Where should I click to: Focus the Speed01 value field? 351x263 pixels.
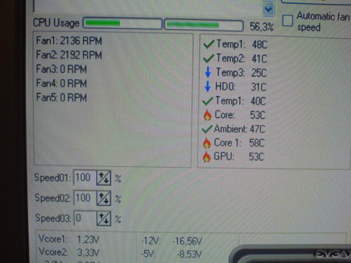pos(85,178)
